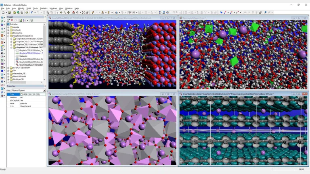Screen dimensions: 310x174
Task: Click the Color RGB white swatch property
Action: coord(33,94)
